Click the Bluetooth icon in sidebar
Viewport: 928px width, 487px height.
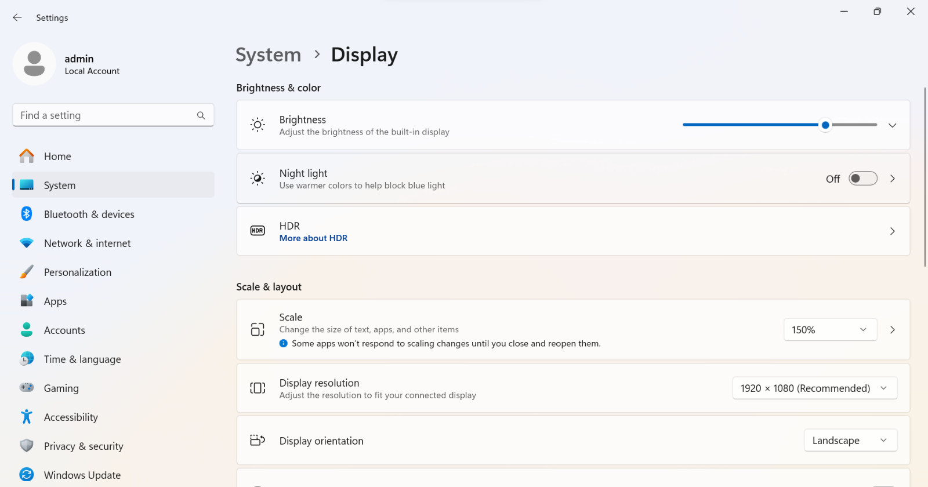27,214
